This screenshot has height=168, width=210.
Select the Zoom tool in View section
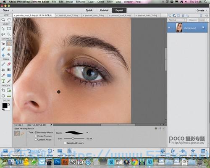pos(3,20)
